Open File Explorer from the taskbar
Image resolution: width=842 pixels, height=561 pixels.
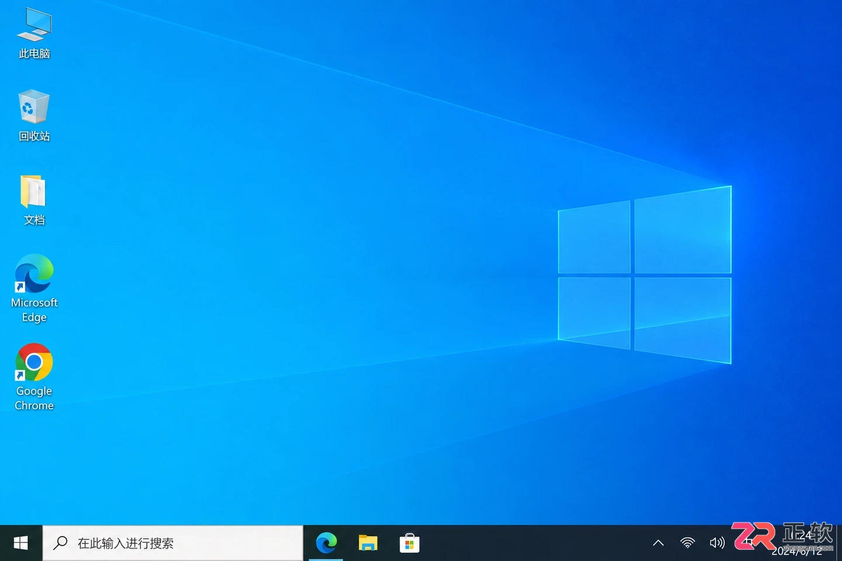[368, 543]
